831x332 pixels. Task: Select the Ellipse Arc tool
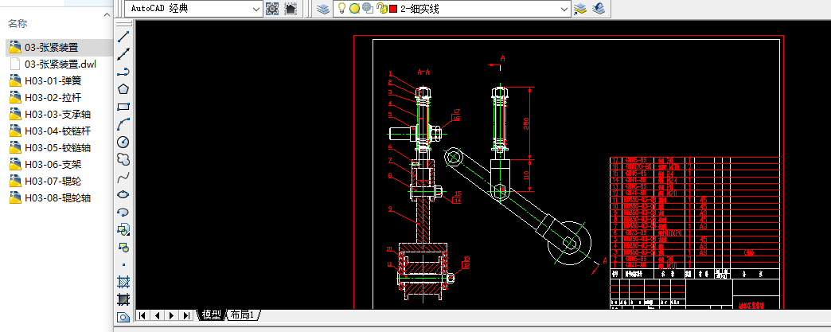(123, 212)
